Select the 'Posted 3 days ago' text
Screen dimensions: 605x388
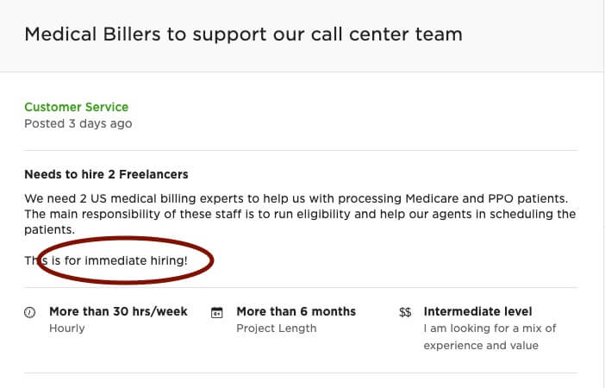78,123
